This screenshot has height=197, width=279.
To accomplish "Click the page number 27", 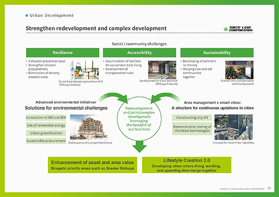I will (x=269, y=189).
